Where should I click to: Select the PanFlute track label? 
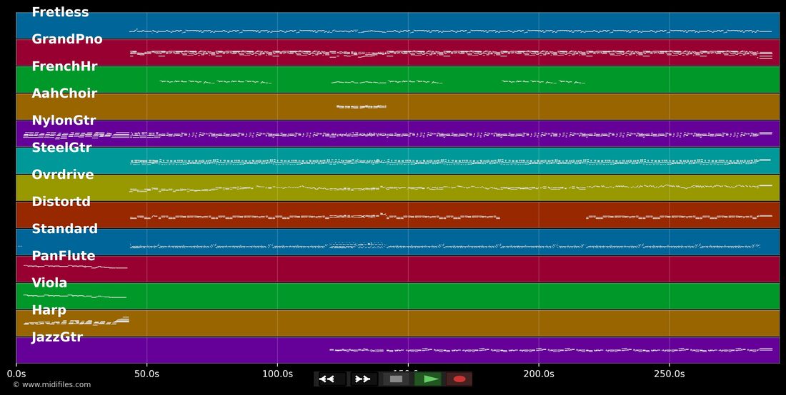pos(63,256)
